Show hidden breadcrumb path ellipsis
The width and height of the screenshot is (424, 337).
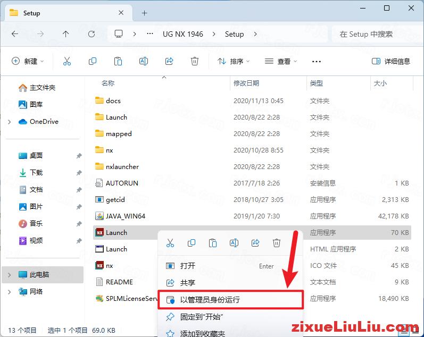[150, 34]
